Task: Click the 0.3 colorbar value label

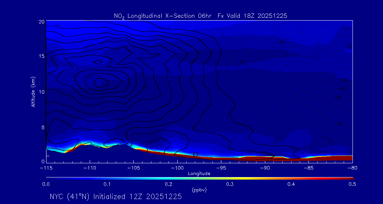Action: (x=230, y=184)
